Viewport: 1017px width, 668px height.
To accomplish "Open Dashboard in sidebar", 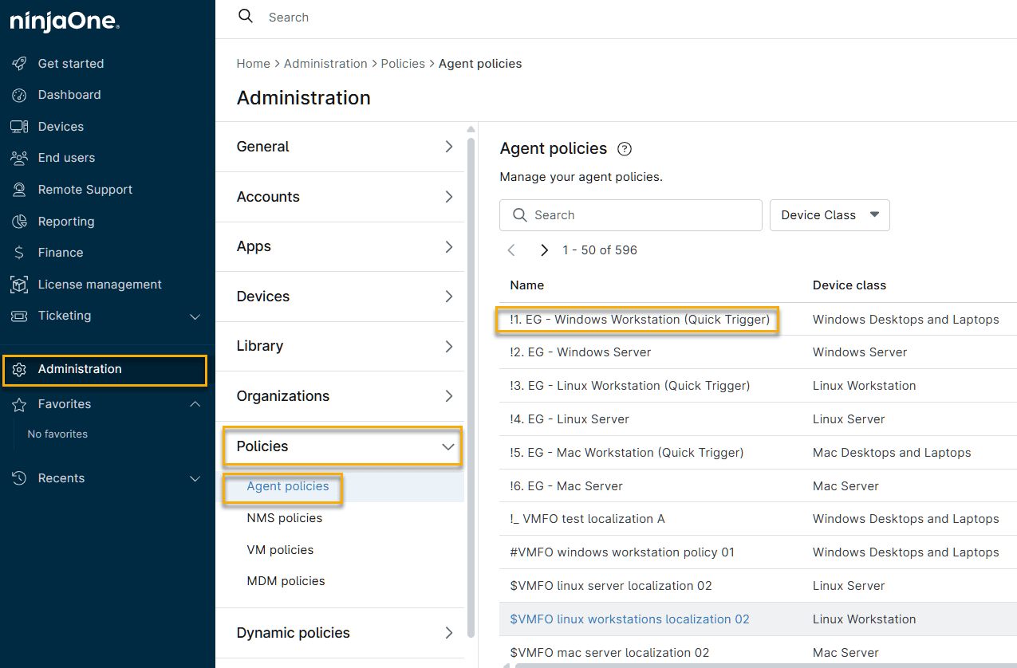I will click(x=69, y=95).
